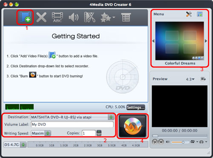Viewport: 213px width, 158px height.
Task: Click the Colorful Dreams menu thumbnail
Action: (x=180, y=41)
